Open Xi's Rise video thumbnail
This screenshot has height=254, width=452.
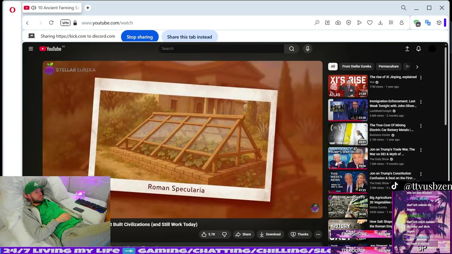click(348, 86)
